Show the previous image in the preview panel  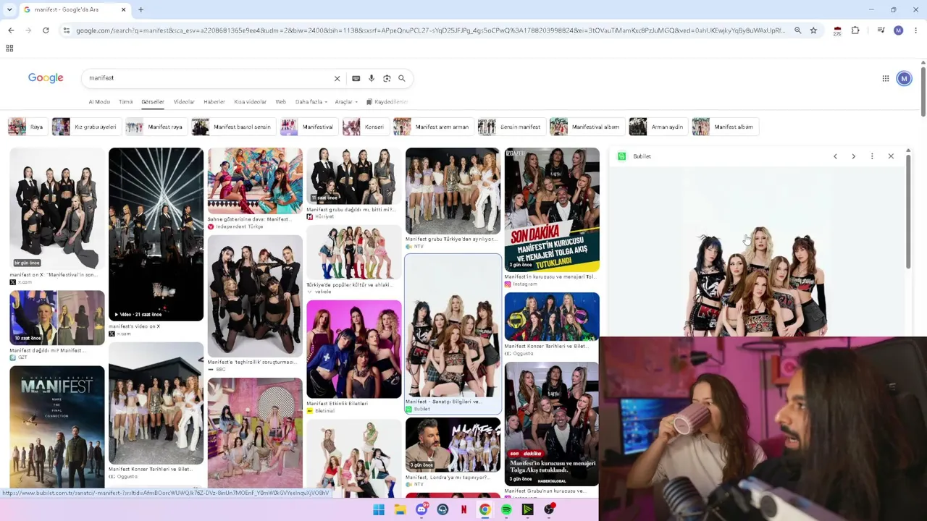click(x=835, y=156)
